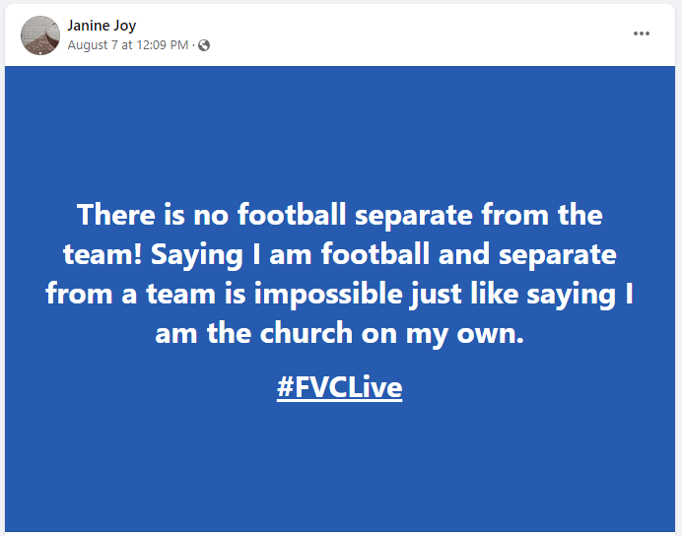This screenshot has width=682, height=536.
Task: Open the three-dot post options menu
Action: click(x=642, y=33)
